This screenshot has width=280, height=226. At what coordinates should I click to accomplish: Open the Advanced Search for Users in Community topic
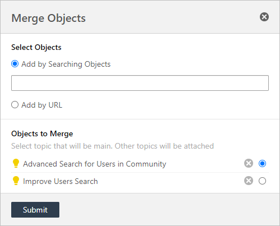[x=95, y=164]
